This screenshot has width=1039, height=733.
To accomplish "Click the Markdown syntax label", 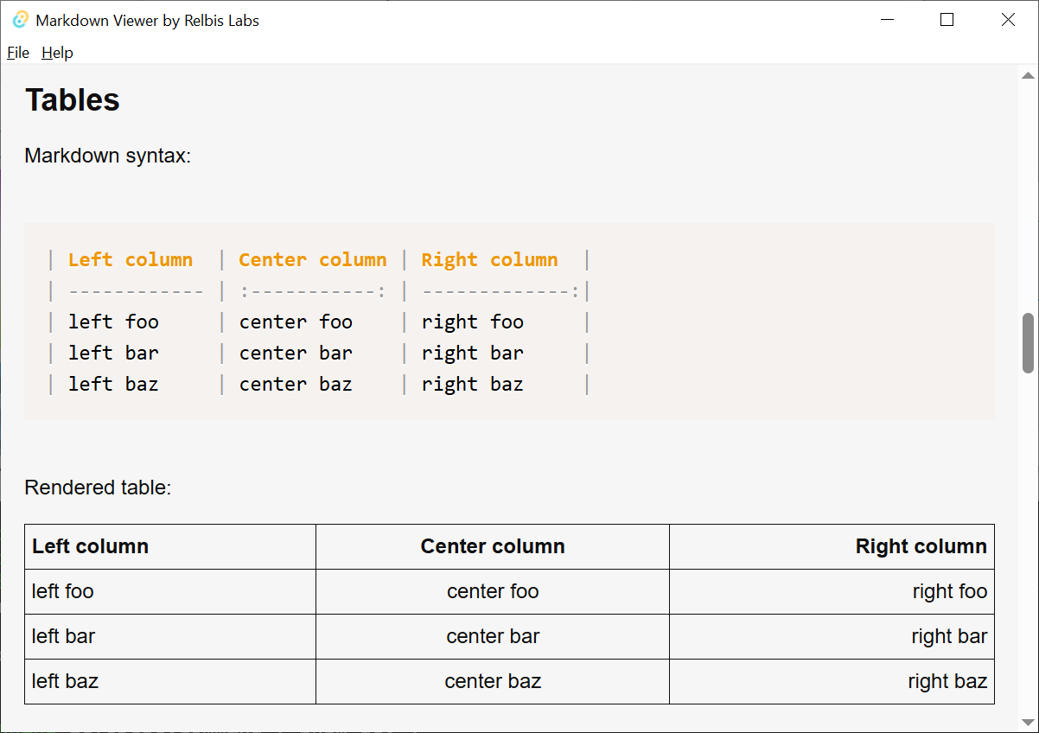I will [107, 156].
